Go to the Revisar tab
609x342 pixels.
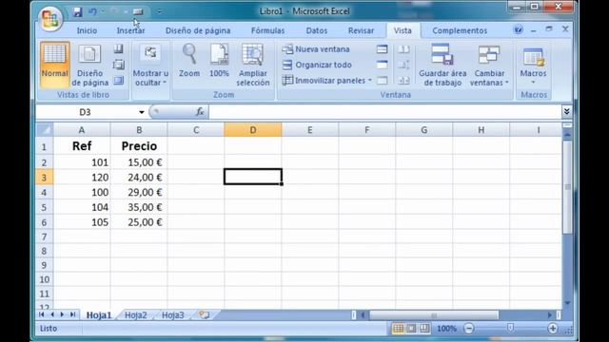point(361,30)
